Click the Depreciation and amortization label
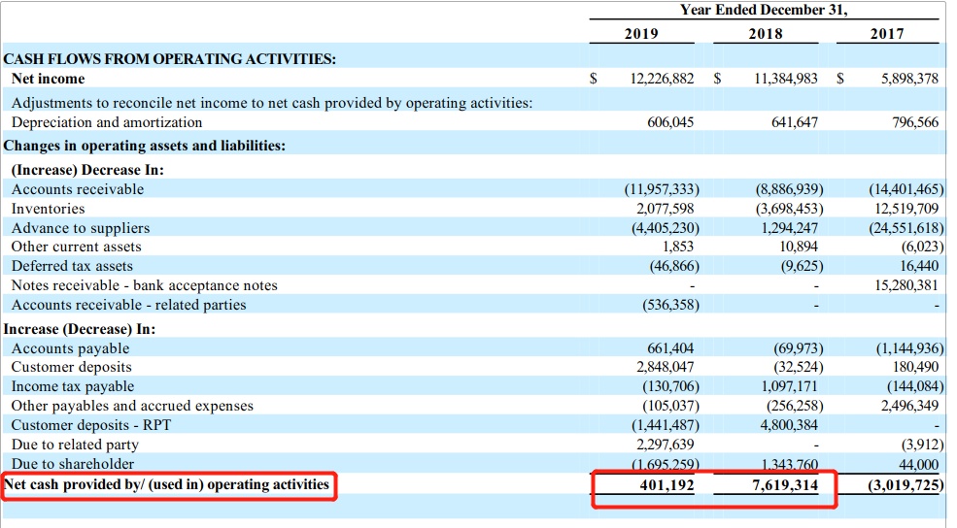 (107, 122)
